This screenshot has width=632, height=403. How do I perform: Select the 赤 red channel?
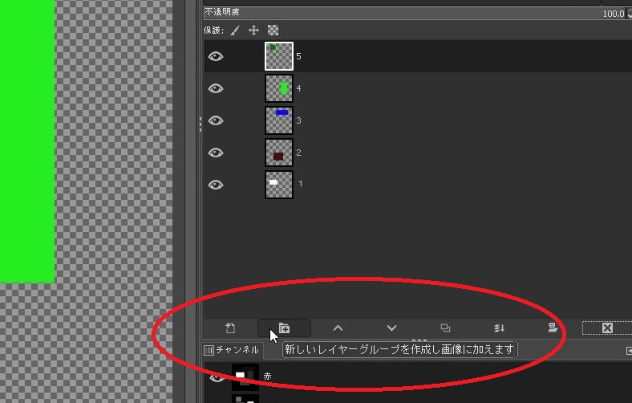click(x=267, y=375)
